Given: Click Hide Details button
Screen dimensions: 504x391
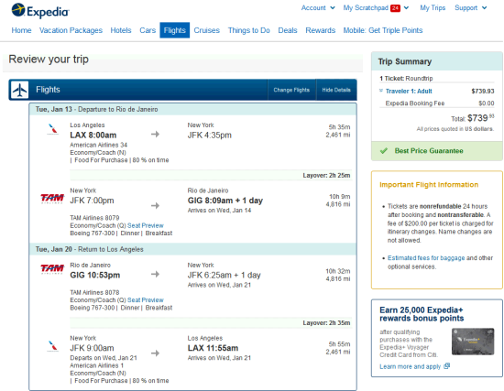Looking at the screenshot, I should (x=336, y=90).
